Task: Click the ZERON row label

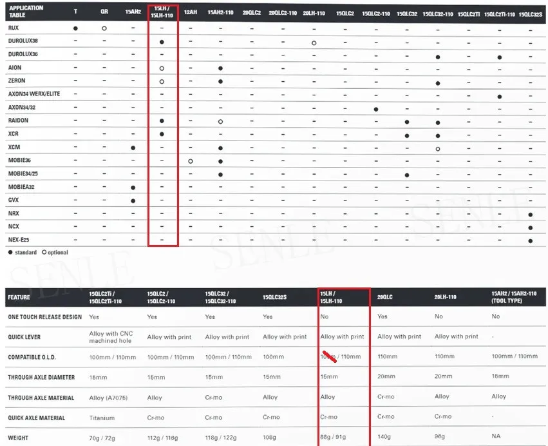Action: point(17,81)
